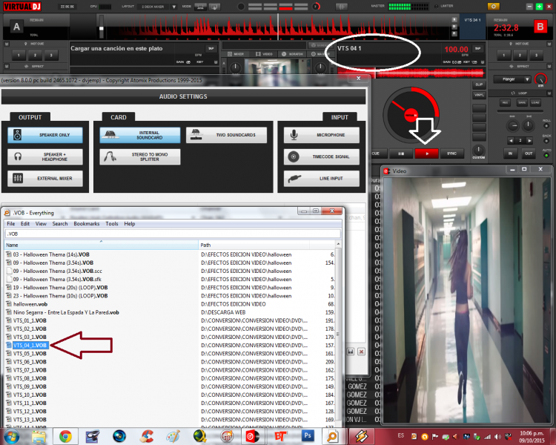This screenshot has width=556, height=445.
Task: Open the Help menu in Everything
Action: [130, 224]
